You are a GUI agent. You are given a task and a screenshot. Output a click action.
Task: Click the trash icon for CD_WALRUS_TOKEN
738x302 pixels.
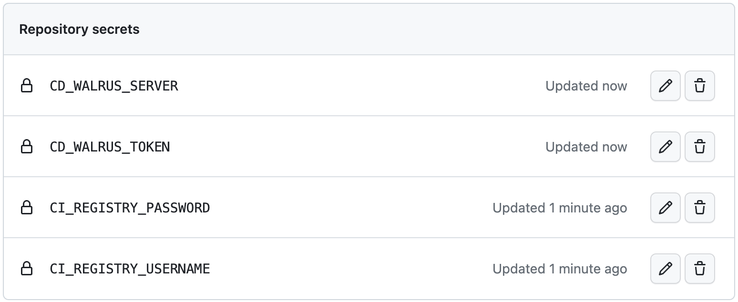pos(699,147)
